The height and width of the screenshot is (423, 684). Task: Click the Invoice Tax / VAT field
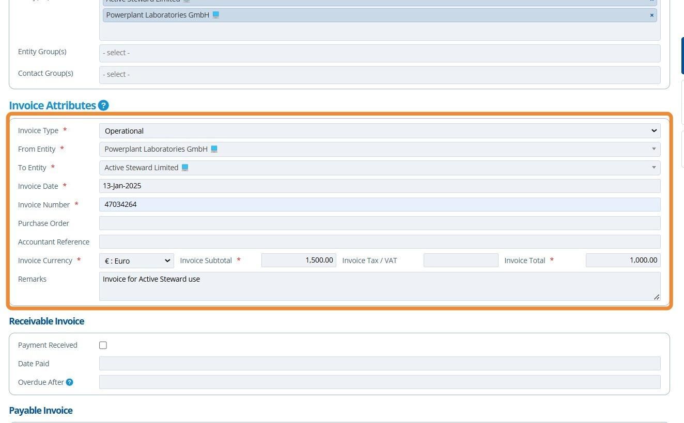(x=461, y=261)
